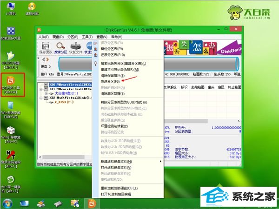Viewport: 279px width, 209px height.
Task: Open the 新建虚拟硬盘文件 submenu arrow
Action: [x=161, y=161]
